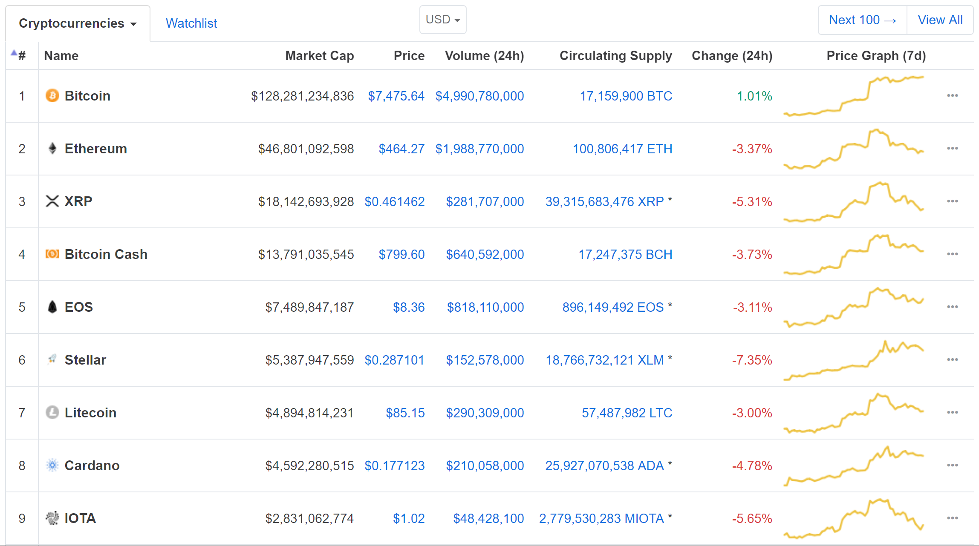Sort table by Change (24h) header
Image resolution: width=979 pixels, height=546 pixels.
click(x=732, y=55)
